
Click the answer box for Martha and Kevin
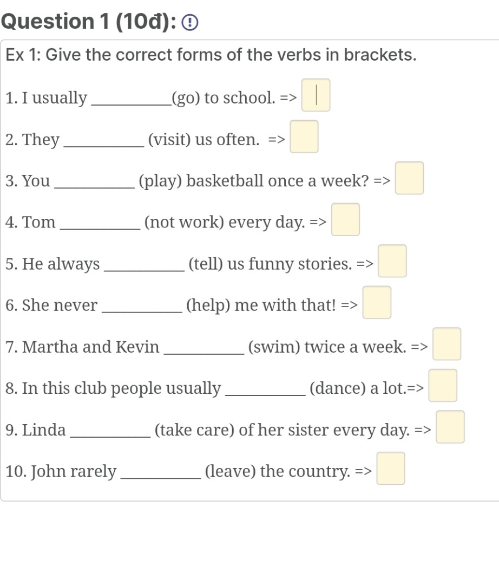[447, 344]
